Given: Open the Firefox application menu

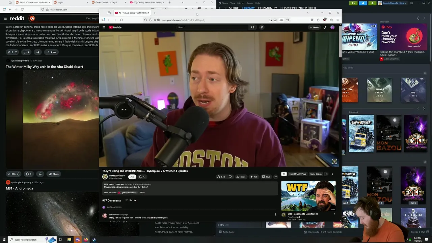Looking at the screenshot, I should pos(337,20).
